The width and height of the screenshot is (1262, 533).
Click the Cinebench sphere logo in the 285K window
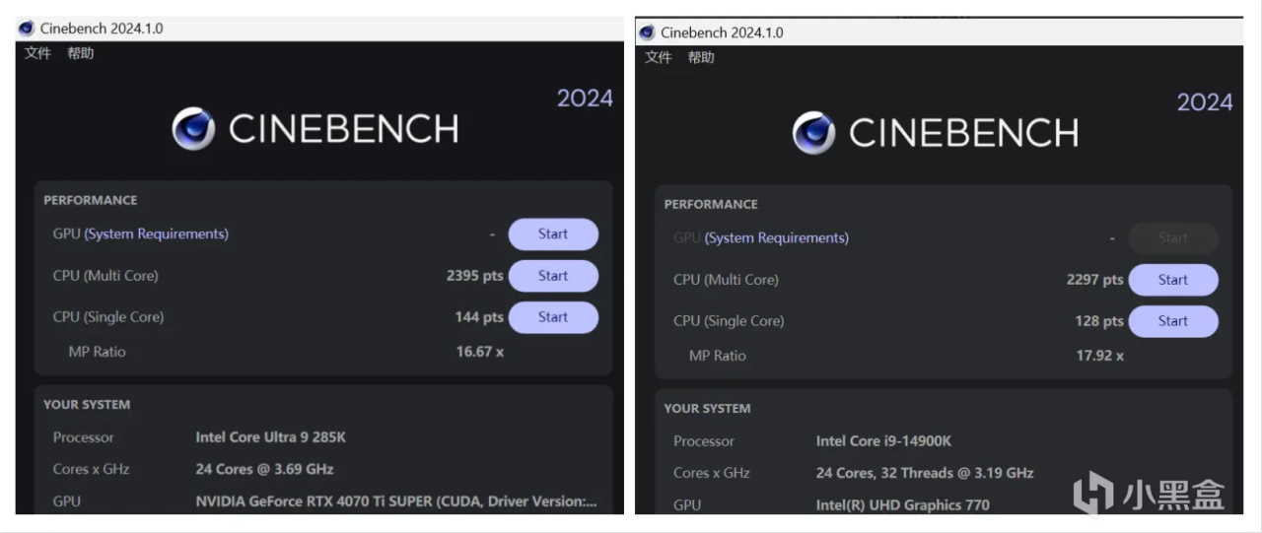click(x=193, y=129)
